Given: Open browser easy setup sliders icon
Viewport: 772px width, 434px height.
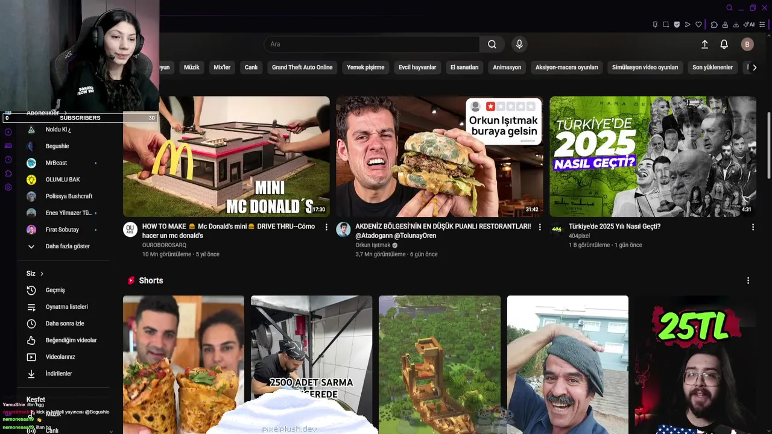Looking at the screenshot, I should pos(763,25).
